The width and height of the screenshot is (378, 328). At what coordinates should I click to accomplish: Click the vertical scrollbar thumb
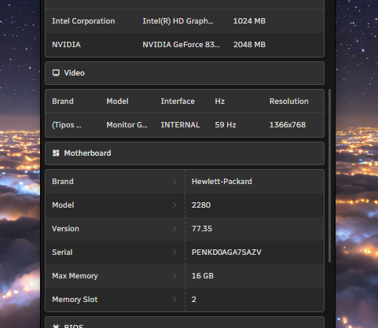[329, 175]
